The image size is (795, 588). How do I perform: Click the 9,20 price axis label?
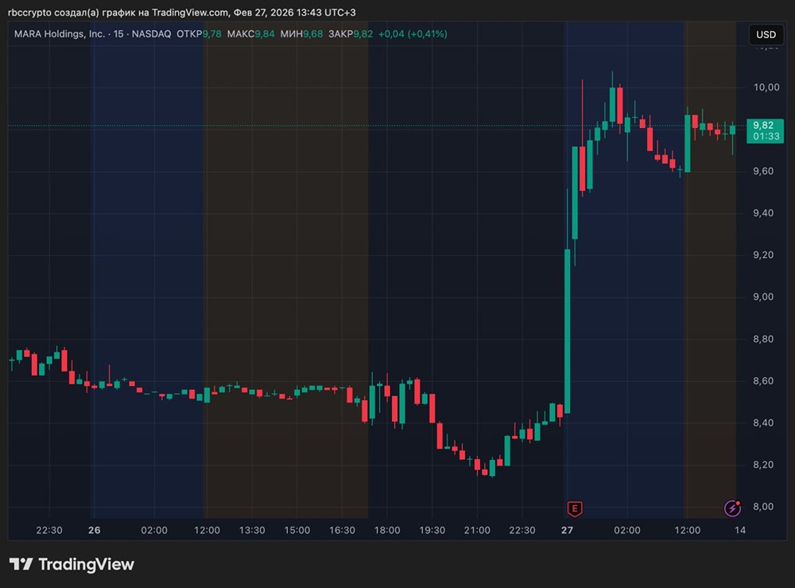tap(763, 255)
